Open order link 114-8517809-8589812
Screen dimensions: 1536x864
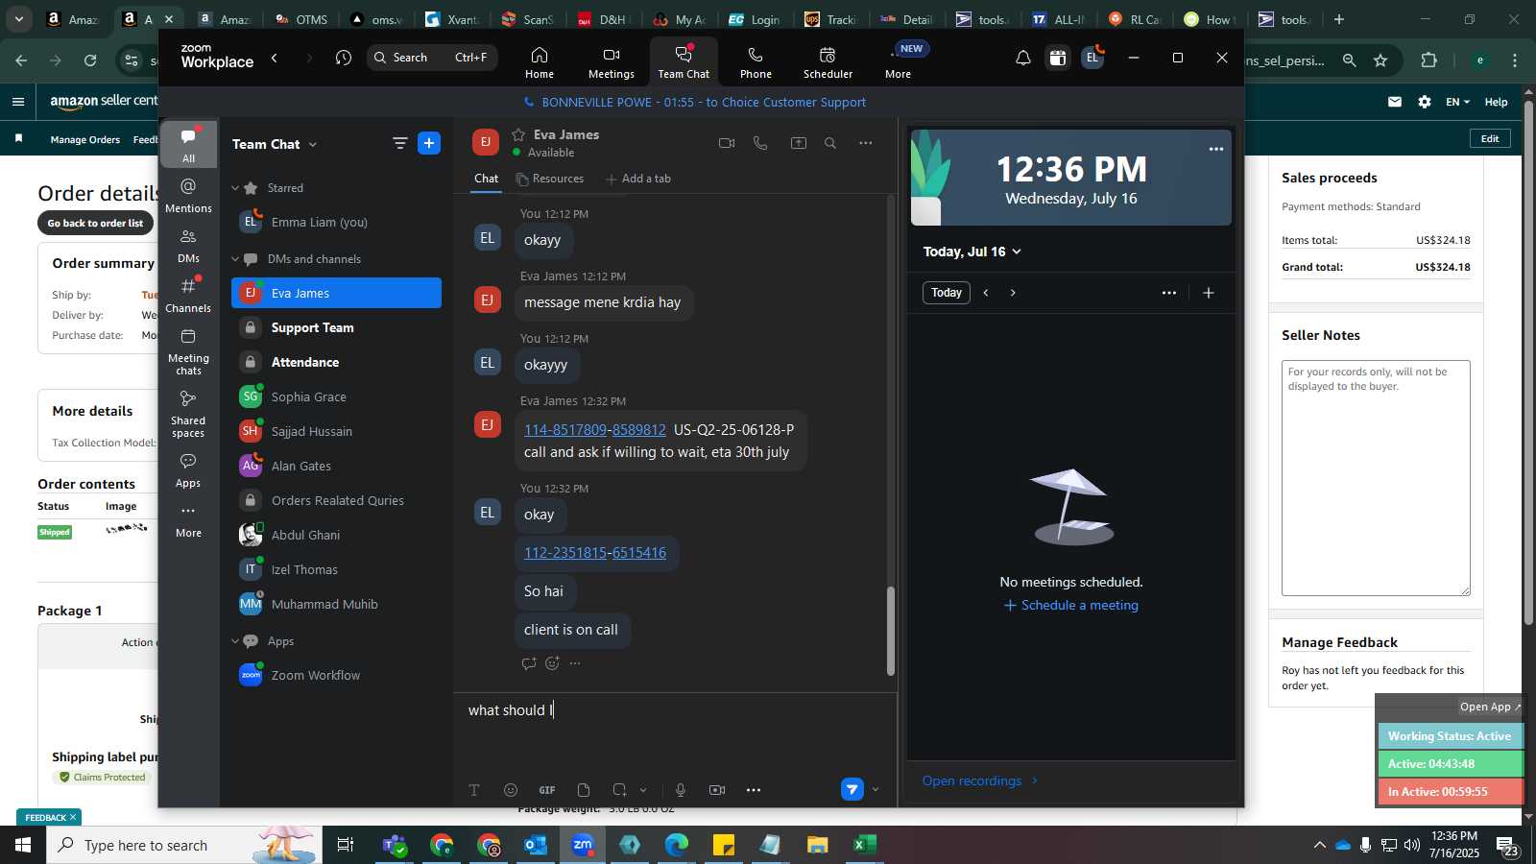tap(595, 430)
